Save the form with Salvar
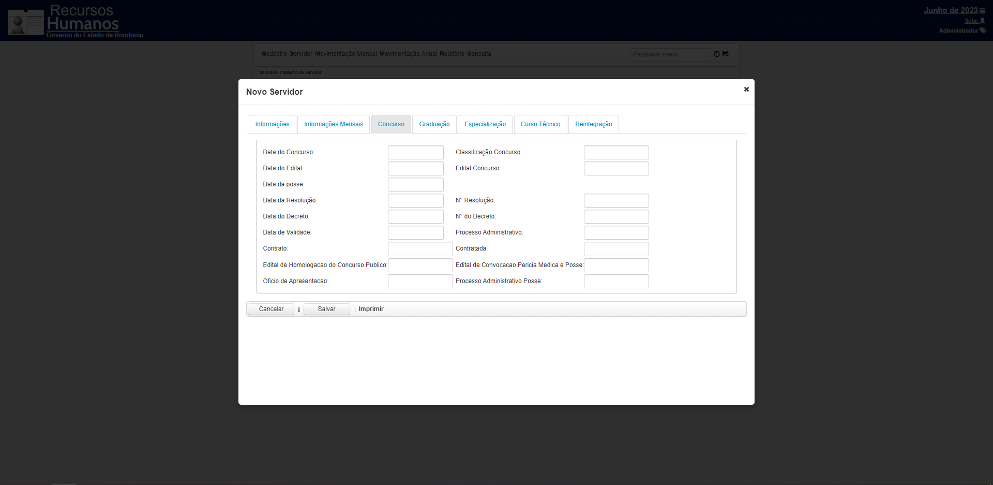 326,309
